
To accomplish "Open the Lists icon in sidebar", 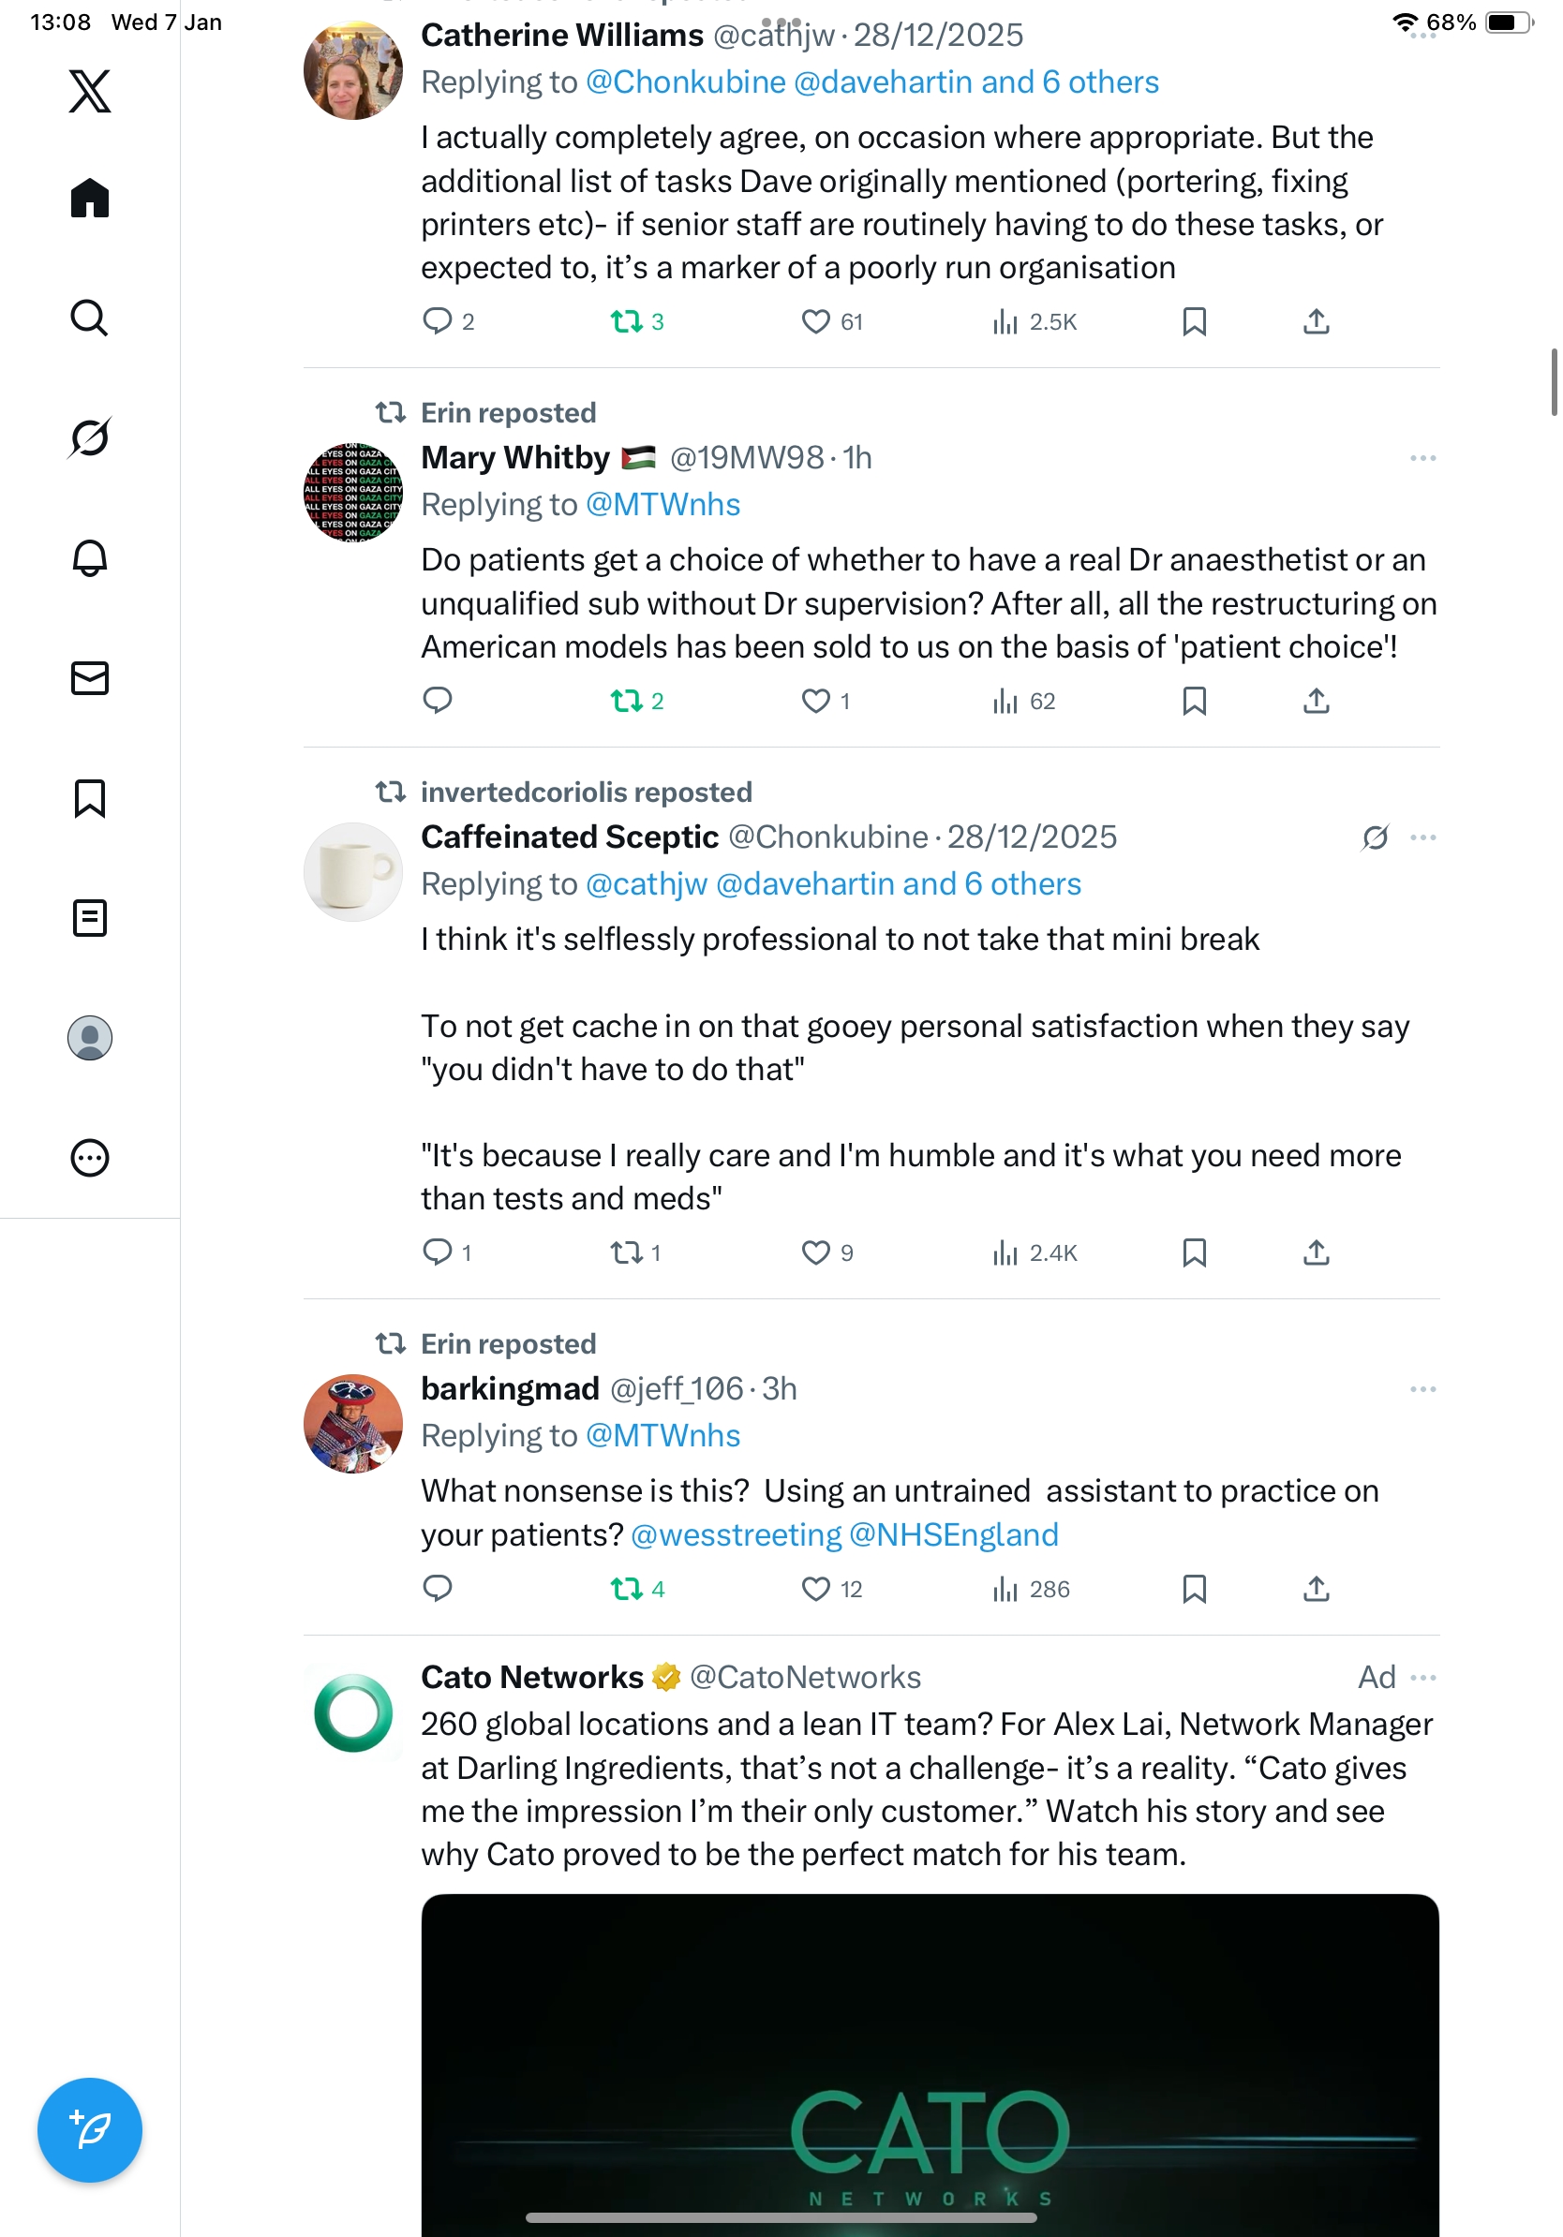I will tap(90, 918).
